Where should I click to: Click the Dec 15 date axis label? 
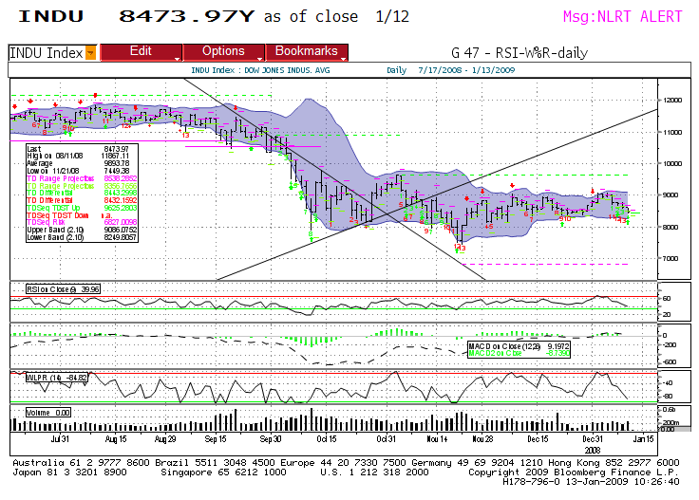coord(538,439)
